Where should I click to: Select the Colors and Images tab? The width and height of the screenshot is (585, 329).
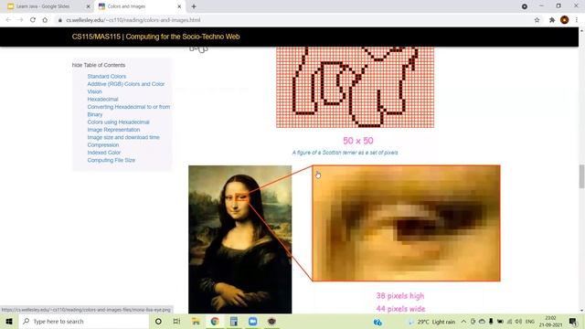click(126, 6)
